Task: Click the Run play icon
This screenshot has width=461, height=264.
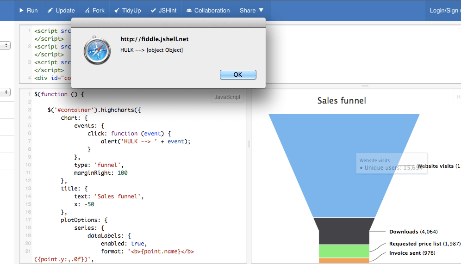Action: [x=21, y=10]
